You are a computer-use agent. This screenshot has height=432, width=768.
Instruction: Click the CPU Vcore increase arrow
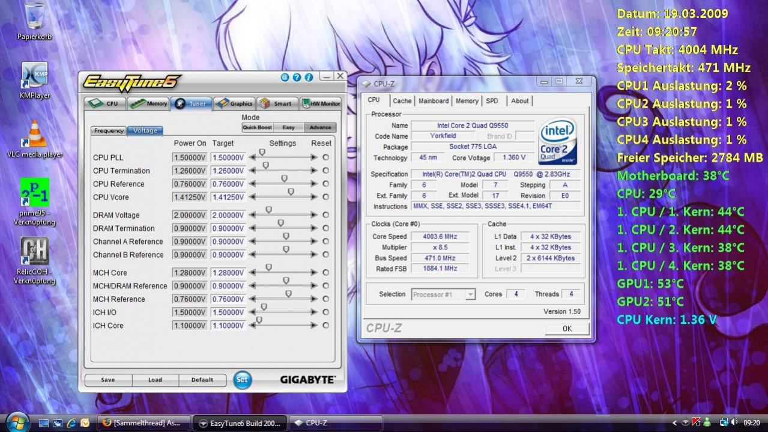[x=314, y=197]
